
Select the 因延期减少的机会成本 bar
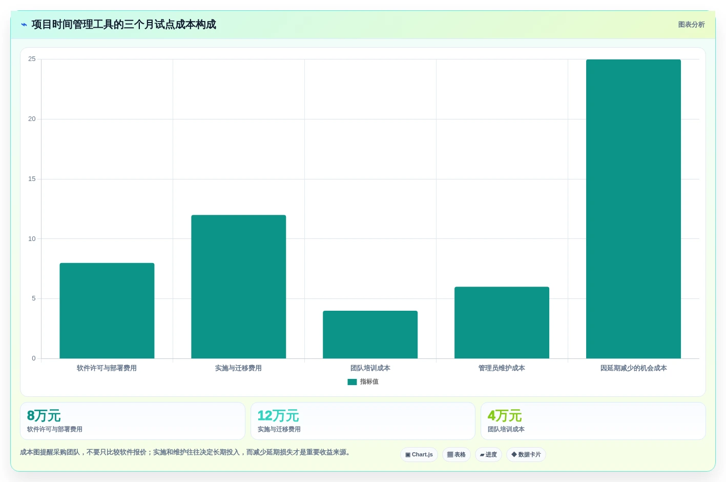coord(634,209)
